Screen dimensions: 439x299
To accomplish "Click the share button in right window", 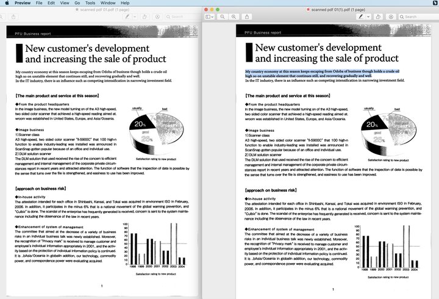I will point(247,17).
